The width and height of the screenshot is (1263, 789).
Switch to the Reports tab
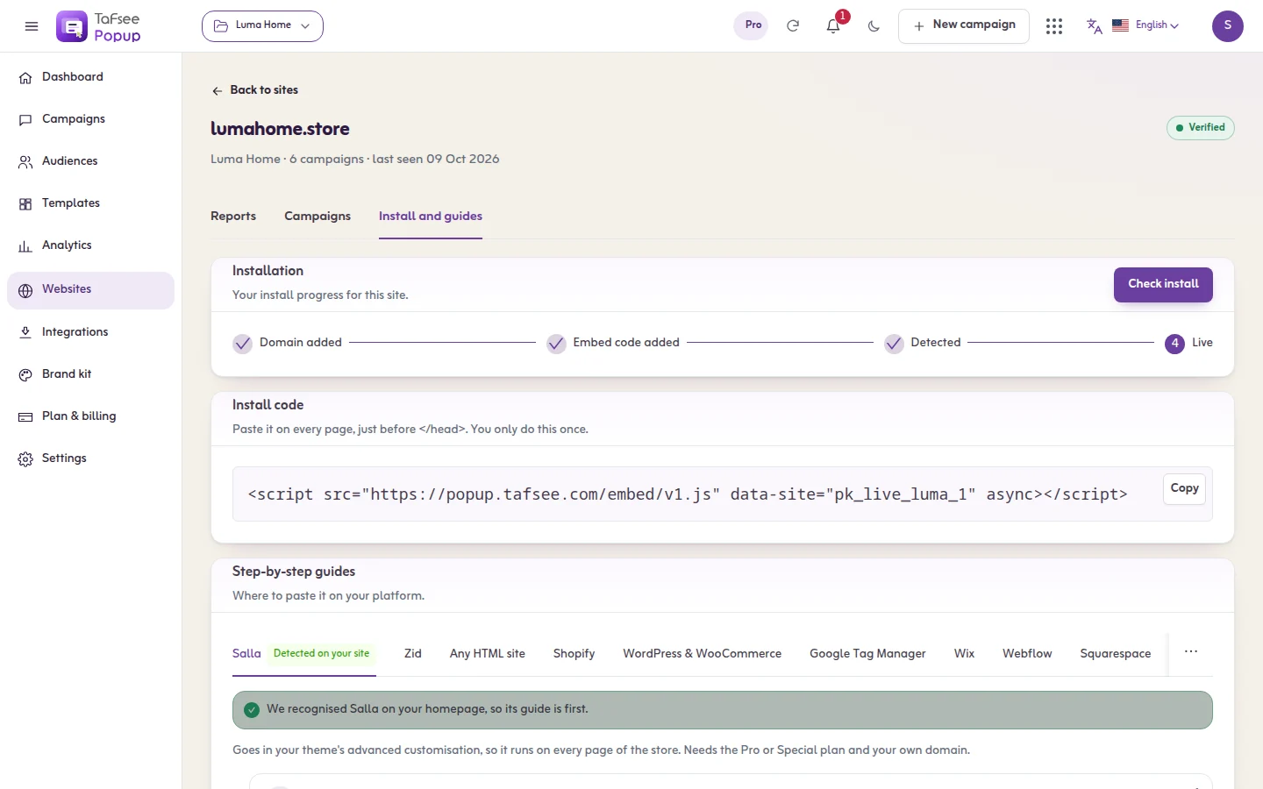pyautogui.click(x=233, y=217)
